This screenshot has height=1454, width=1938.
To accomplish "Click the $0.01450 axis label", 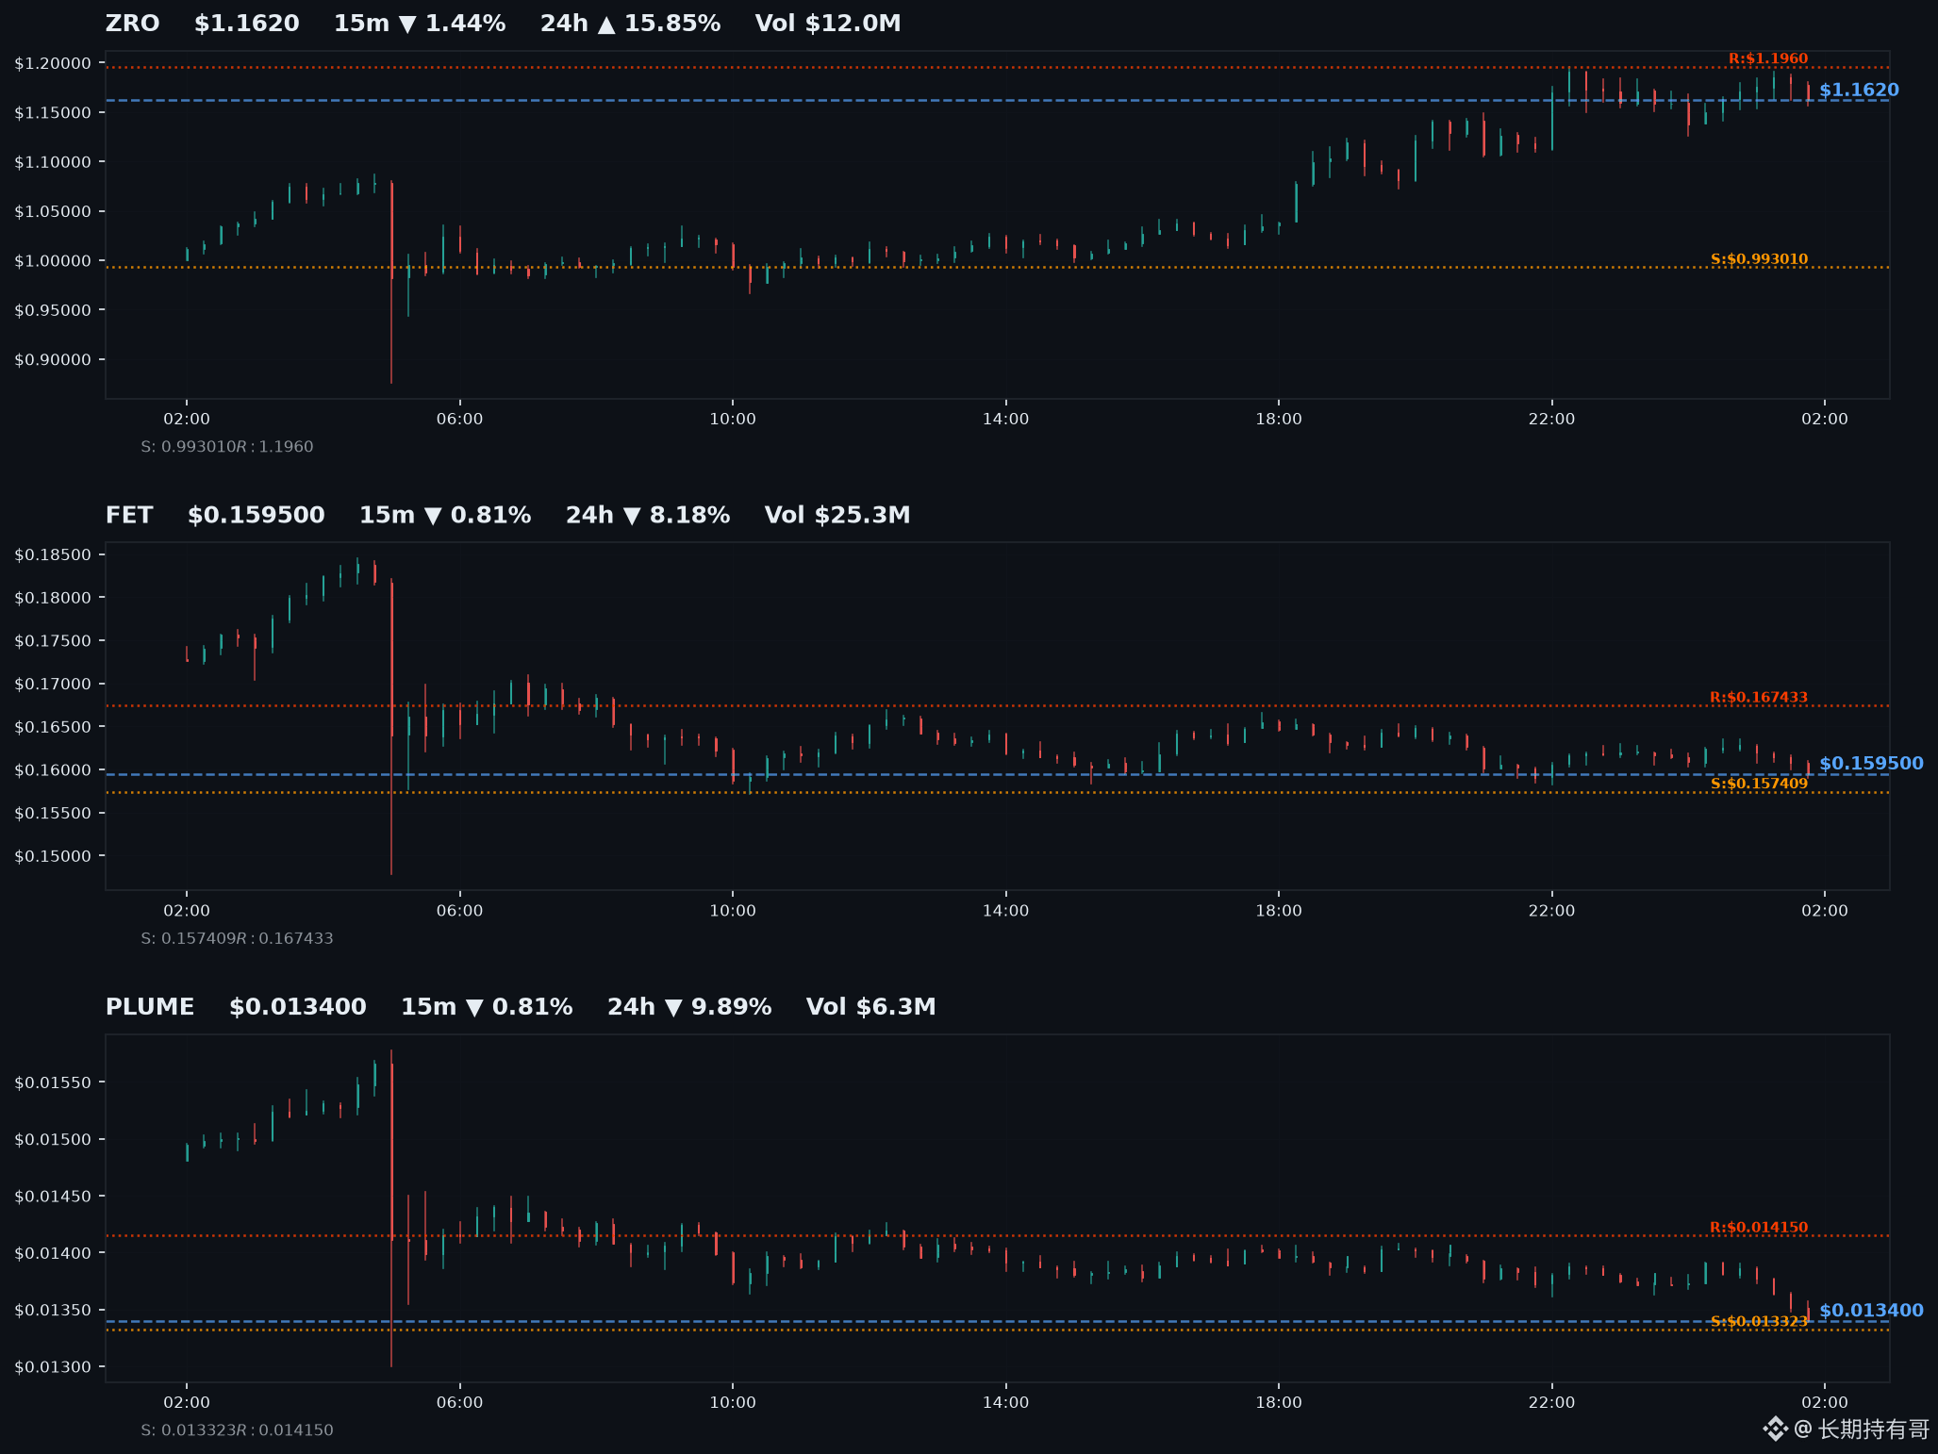I will (x=53, y=1197).
